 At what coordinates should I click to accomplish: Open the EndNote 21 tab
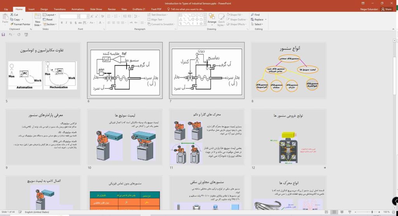139,9
